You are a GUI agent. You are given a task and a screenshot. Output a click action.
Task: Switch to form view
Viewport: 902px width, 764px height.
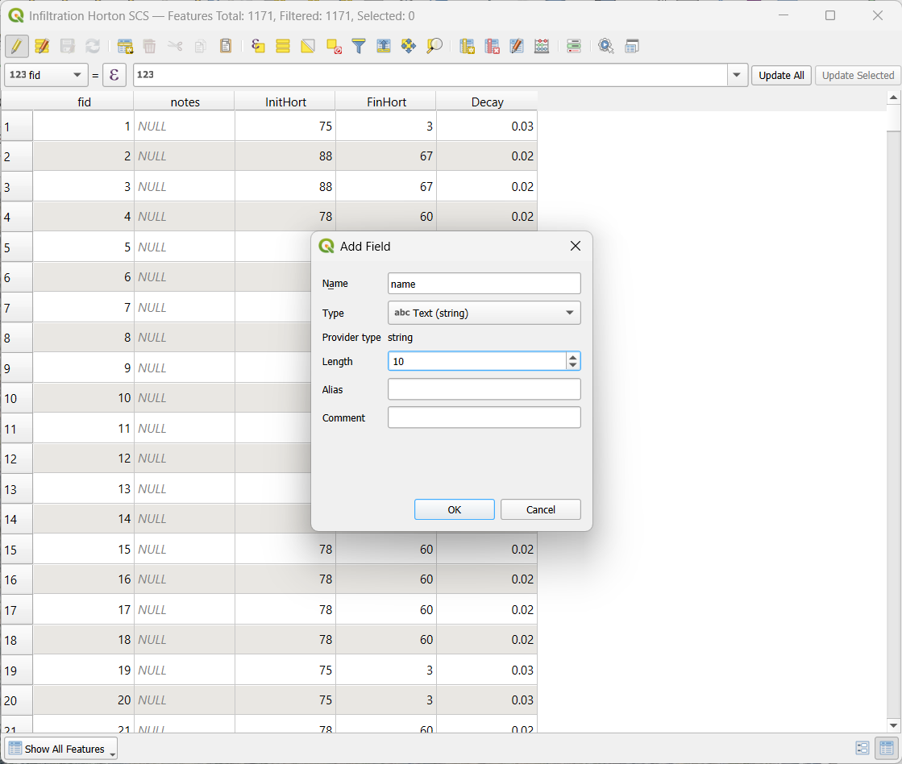point(862,749)
